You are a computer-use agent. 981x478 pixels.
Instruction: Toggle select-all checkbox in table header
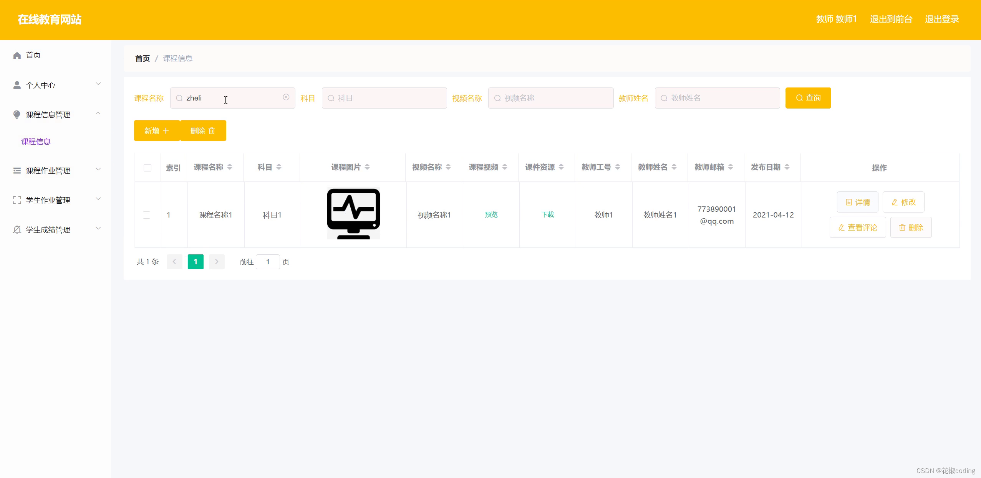click(x=147, y=168)
